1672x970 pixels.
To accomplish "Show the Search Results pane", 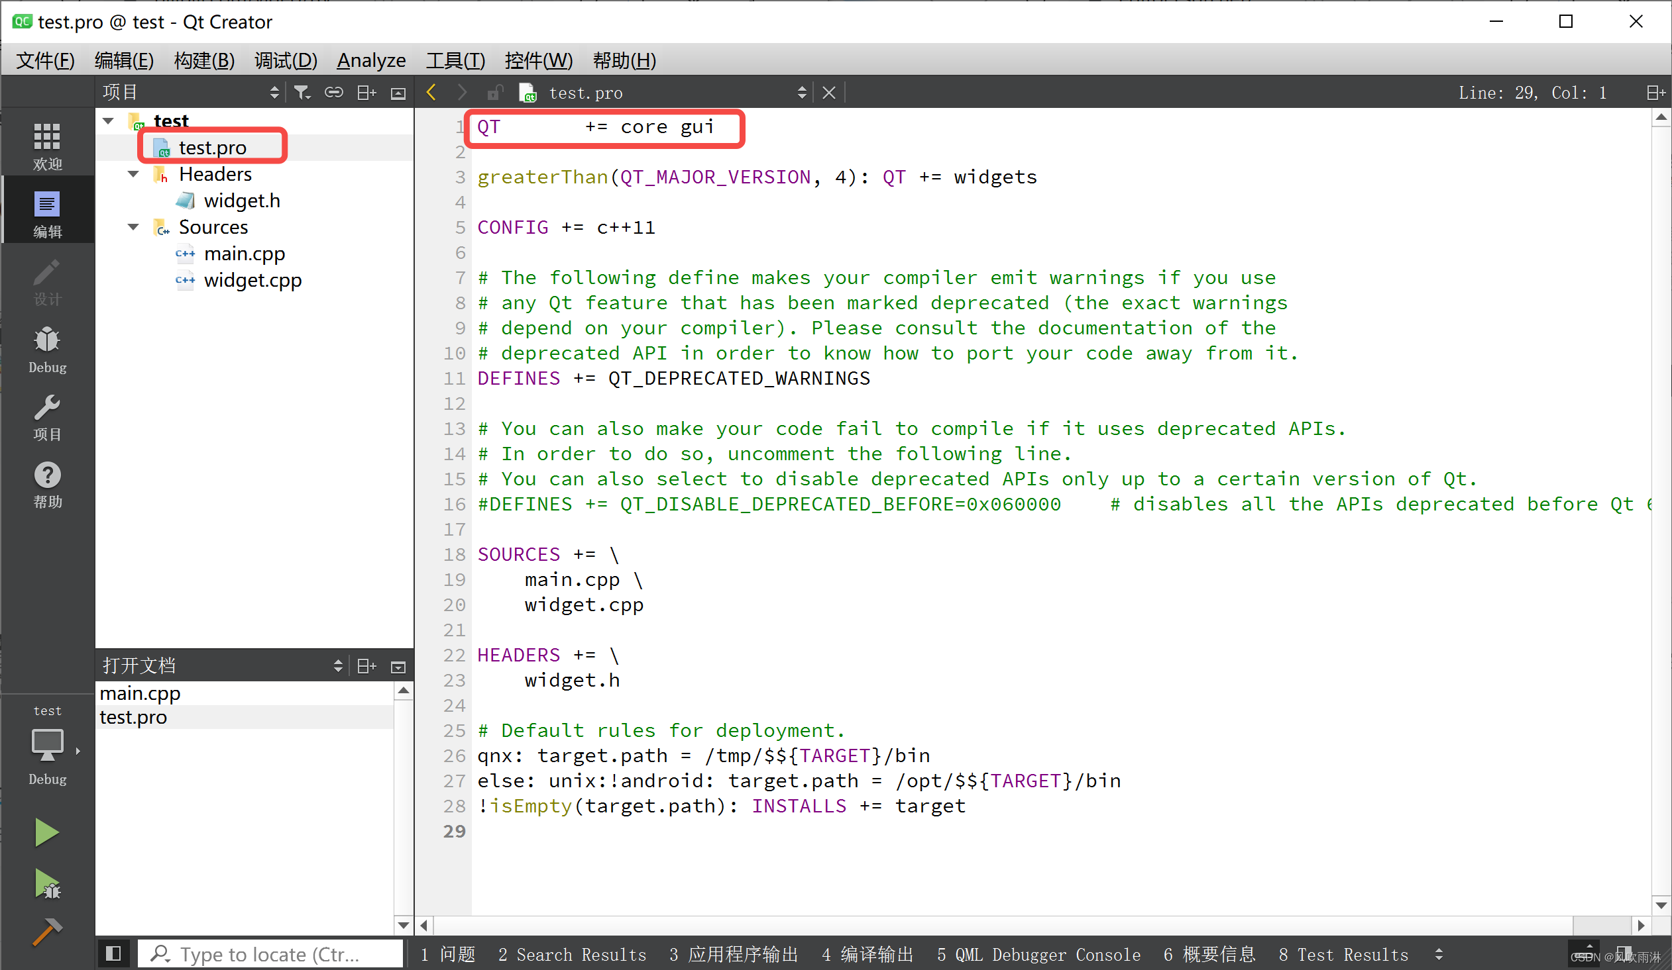I will [x=572, y=955].
